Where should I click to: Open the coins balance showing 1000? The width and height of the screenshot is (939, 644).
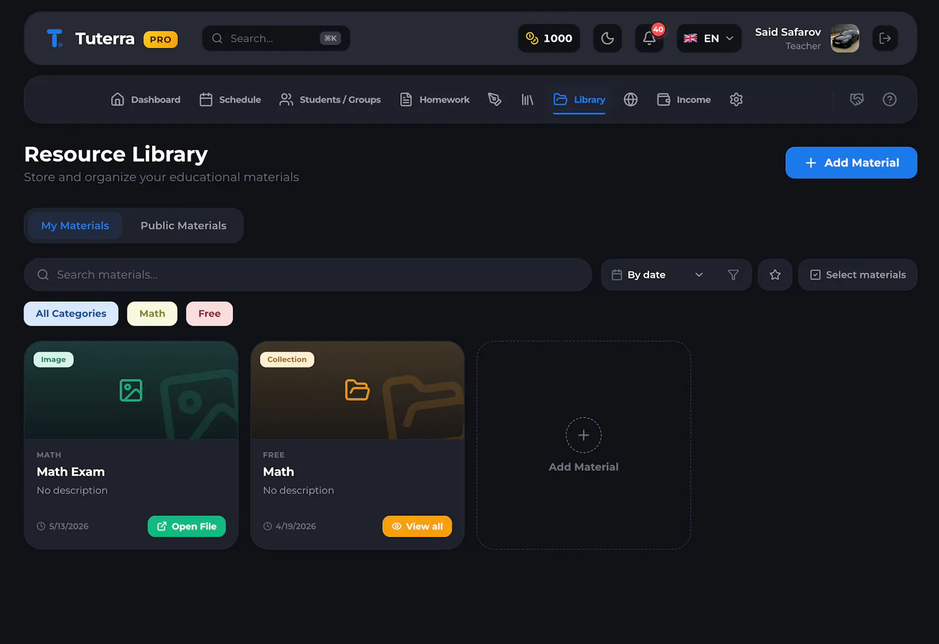549,38
